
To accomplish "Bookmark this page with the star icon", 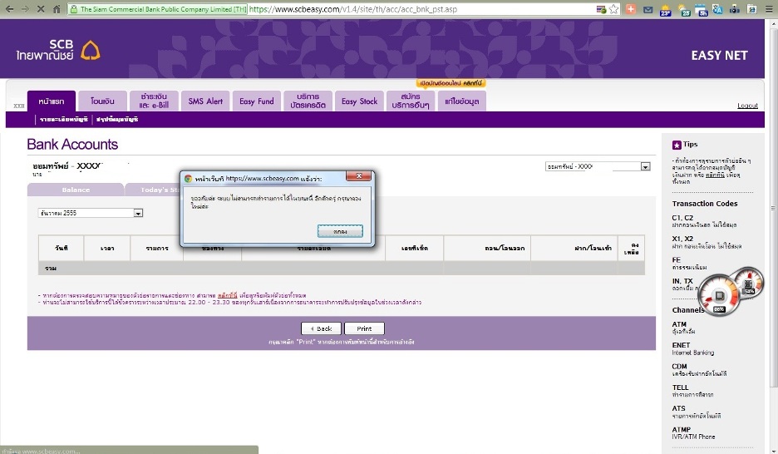I will [x=614, y=9].
